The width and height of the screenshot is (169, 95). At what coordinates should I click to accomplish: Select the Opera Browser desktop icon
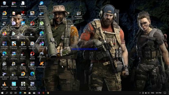coord(32,55)
